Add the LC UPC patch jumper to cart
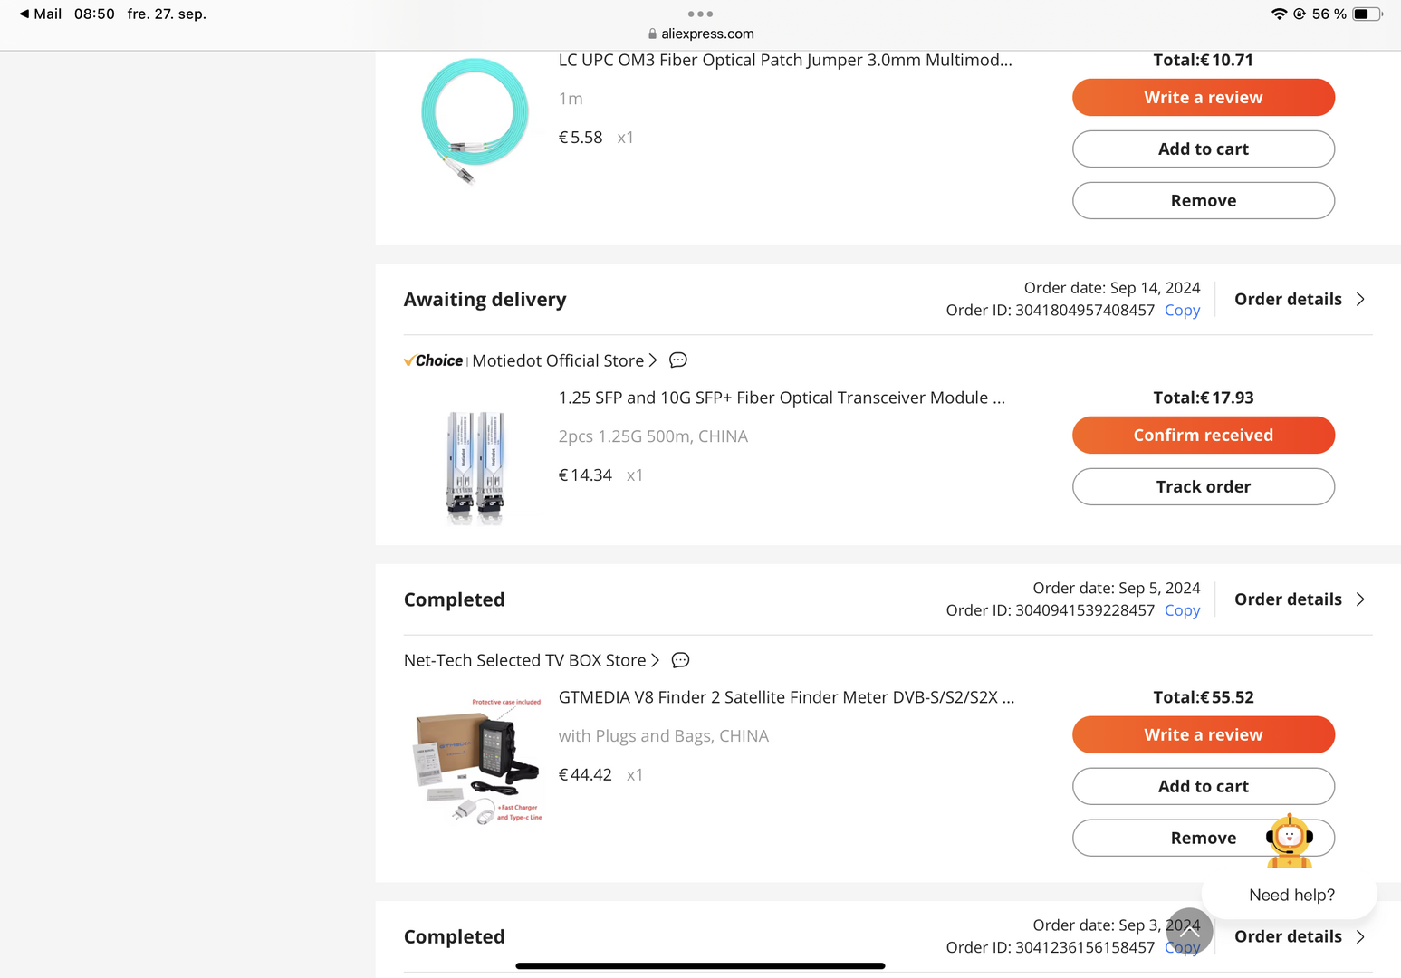Image resolution: width=1401 pixels, height=978 pixels. pos(1203,149)
